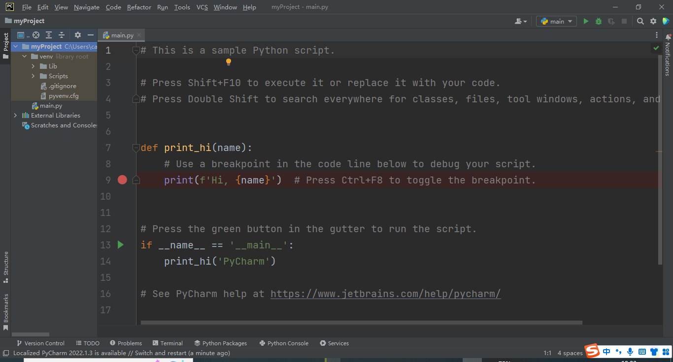
Task: Expand the Scripts folder
Action: pos(34,76)
